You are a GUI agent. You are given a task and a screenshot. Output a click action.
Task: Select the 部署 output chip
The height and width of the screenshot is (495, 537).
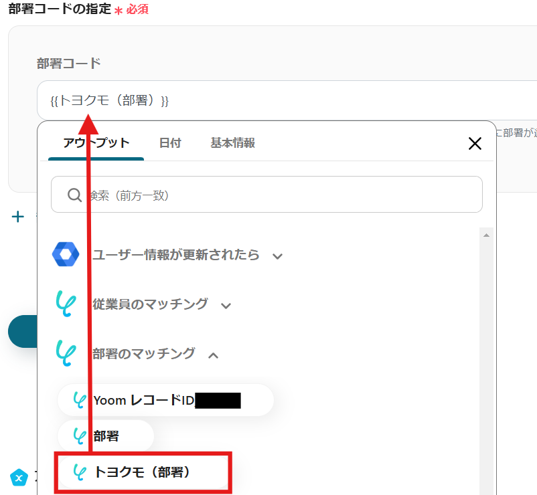pos(106,436)
